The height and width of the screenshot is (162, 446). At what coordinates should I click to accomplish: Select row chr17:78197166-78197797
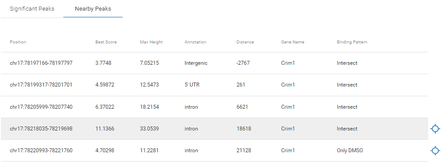pos(215,63)
